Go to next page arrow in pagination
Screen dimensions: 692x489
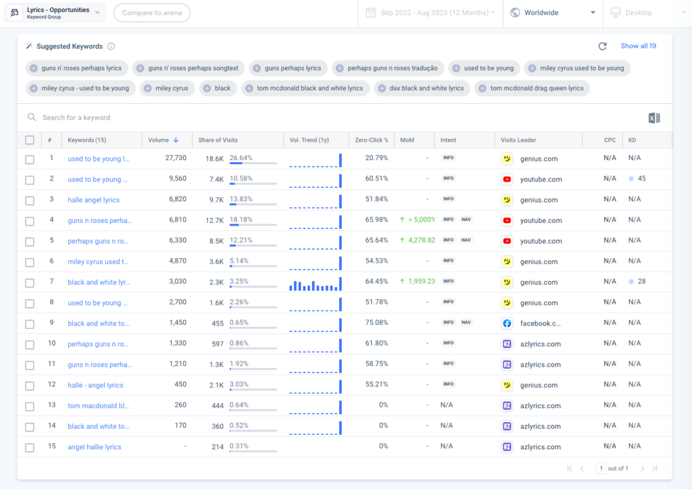point(642,469)
